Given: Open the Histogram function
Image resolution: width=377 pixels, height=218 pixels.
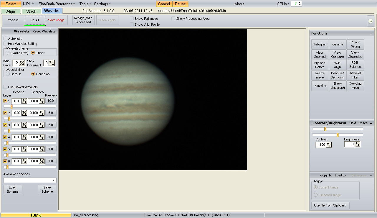Looking at the screenshot, I should pyautogui.click(x=320, y=44).
